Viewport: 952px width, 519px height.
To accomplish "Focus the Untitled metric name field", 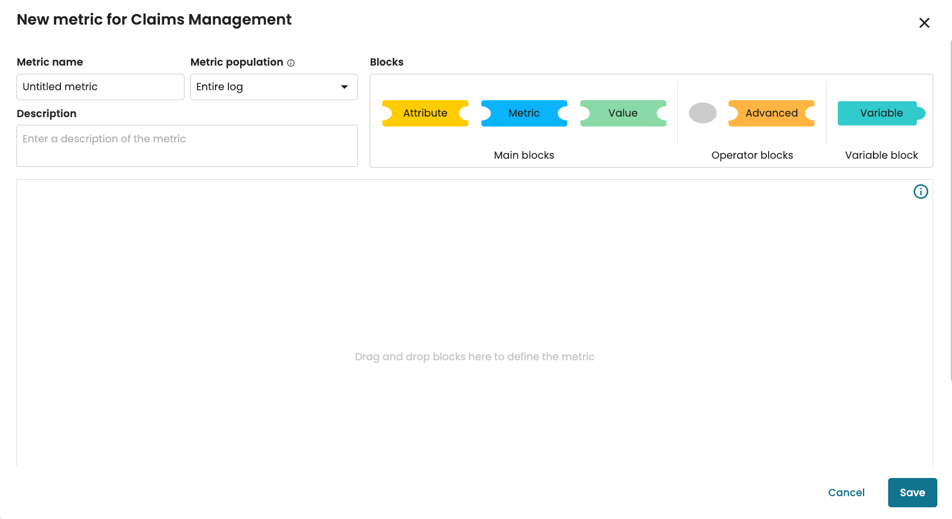I will click(x=100, y=87).
